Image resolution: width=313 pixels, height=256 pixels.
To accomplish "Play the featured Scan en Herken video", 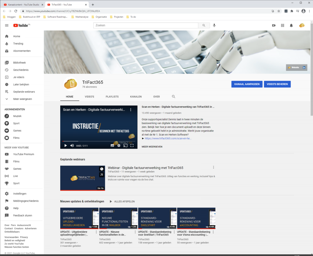I will 65,146.
